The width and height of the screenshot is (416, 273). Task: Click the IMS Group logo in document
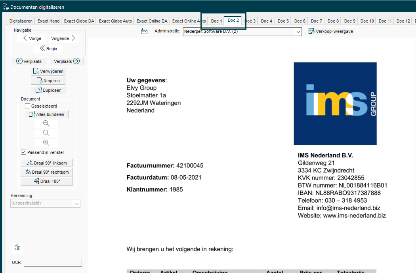[x=335, y=104]
